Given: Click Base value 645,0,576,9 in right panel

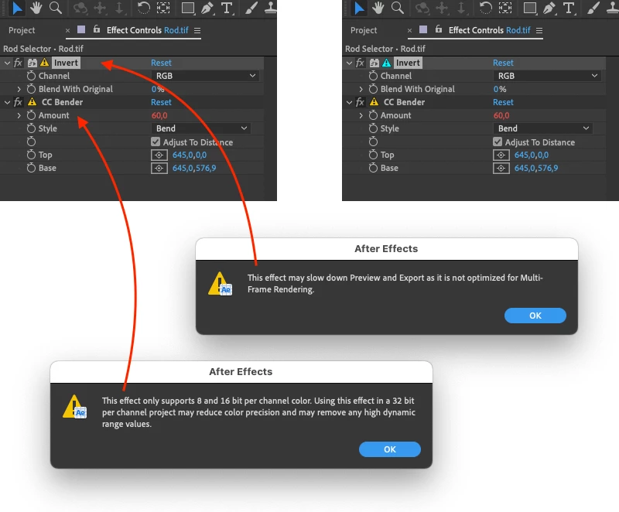Looking at the screenshot, I should (x=535, y=168).
